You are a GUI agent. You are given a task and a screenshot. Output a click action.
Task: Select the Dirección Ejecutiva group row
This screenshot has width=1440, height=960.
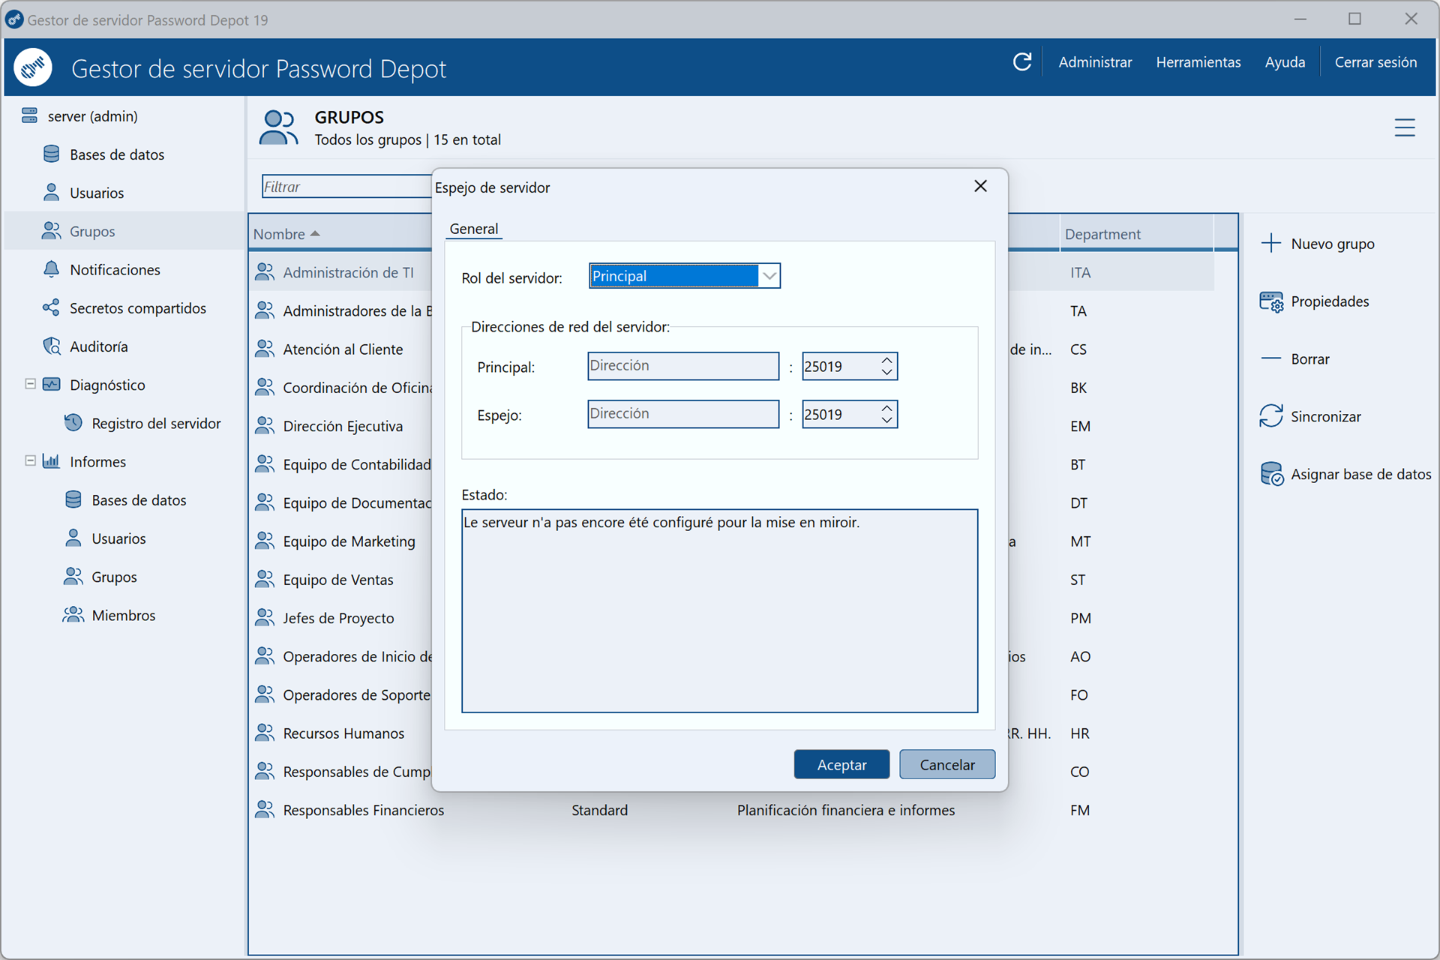(x=343, y=426)
